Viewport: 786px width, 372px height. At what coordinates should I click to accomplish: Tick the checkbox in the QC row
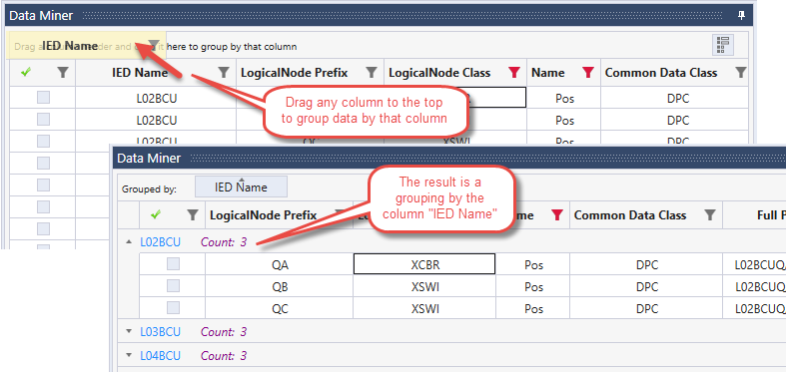coord(173,307)
